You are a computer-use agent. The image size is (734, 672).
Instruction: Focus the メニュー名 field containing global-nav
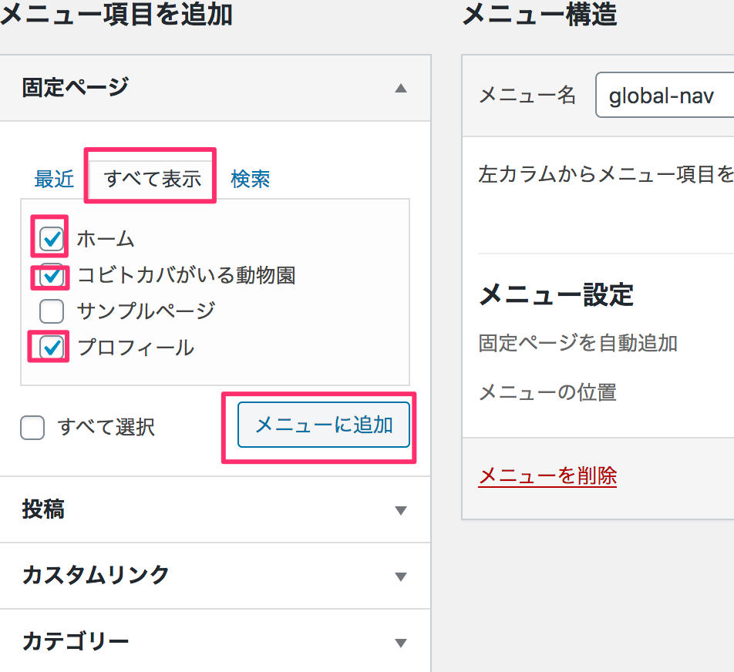point(665,95)
